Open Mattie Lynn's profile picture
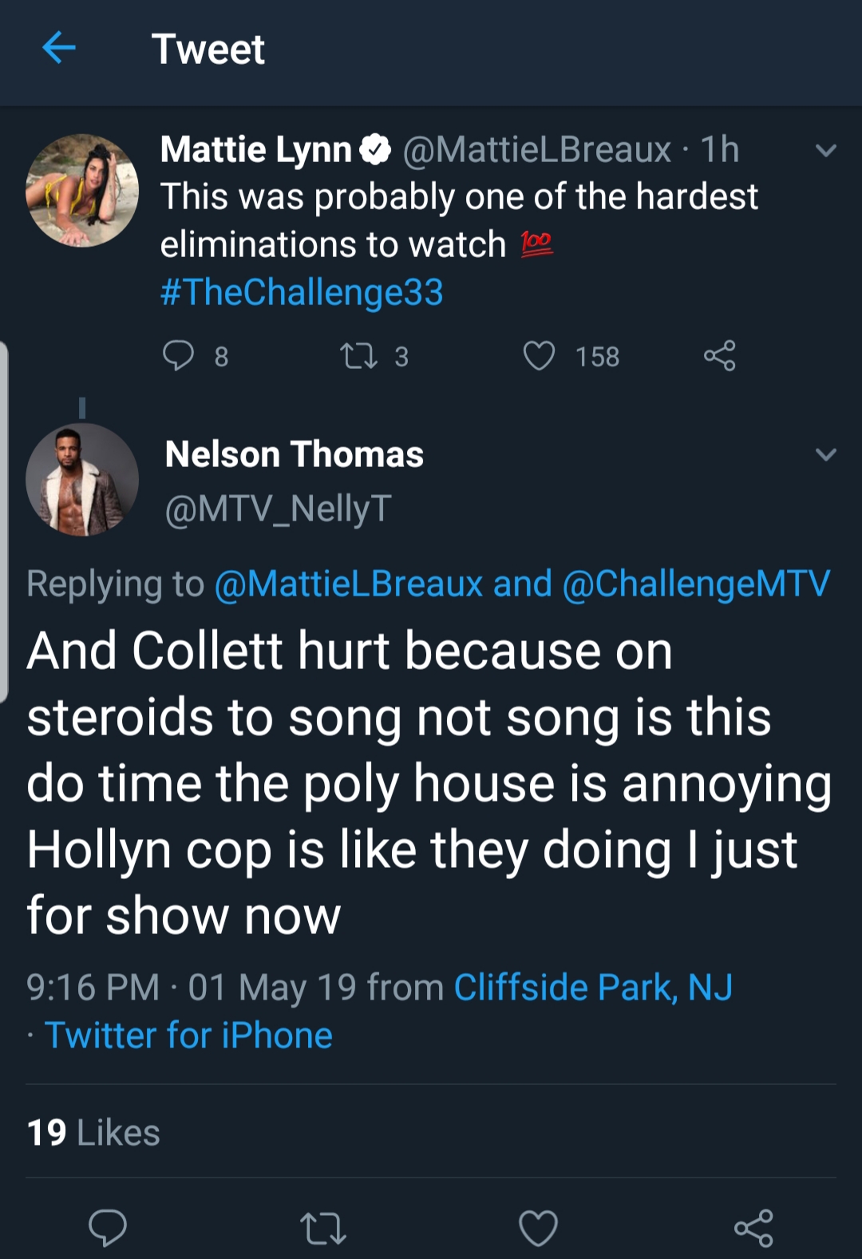Image resolution: width=862 pixels, height=1259 pixels. tap(82, 190)
